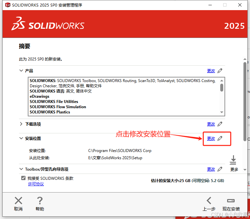
Task: Click the pencil edit icon beside 下载选项
Action: [x=220, y=124]
